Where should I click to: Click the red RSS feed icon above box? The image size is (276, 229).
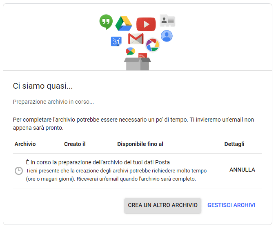143,55
